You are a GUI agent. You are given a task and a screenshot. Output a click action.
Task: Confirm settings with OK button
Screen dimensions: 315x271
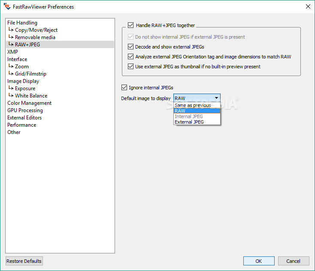coord(259,261)
